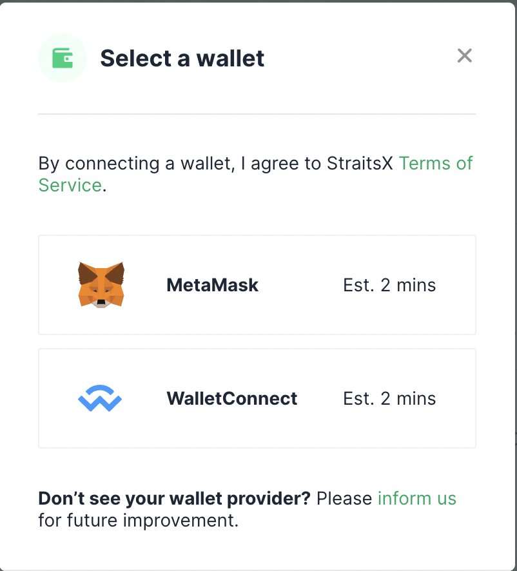
Task: Select the MetaMask wallet name label
Action: [x=213, y=285]
